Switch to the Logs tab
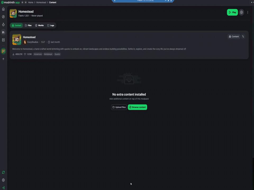 (51, 25)
